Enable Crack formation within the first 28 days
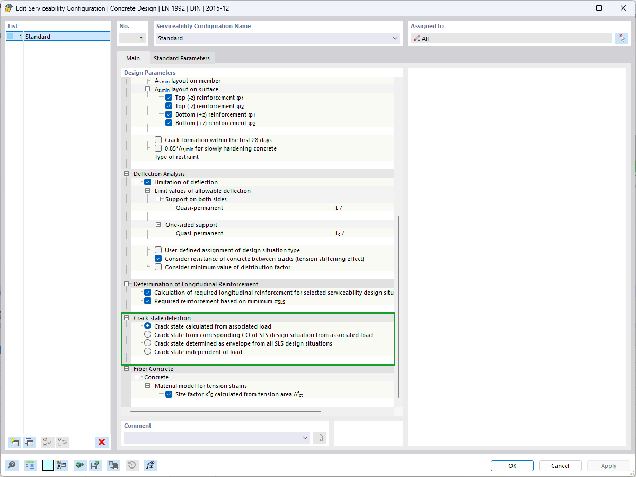 click(158, 140)
